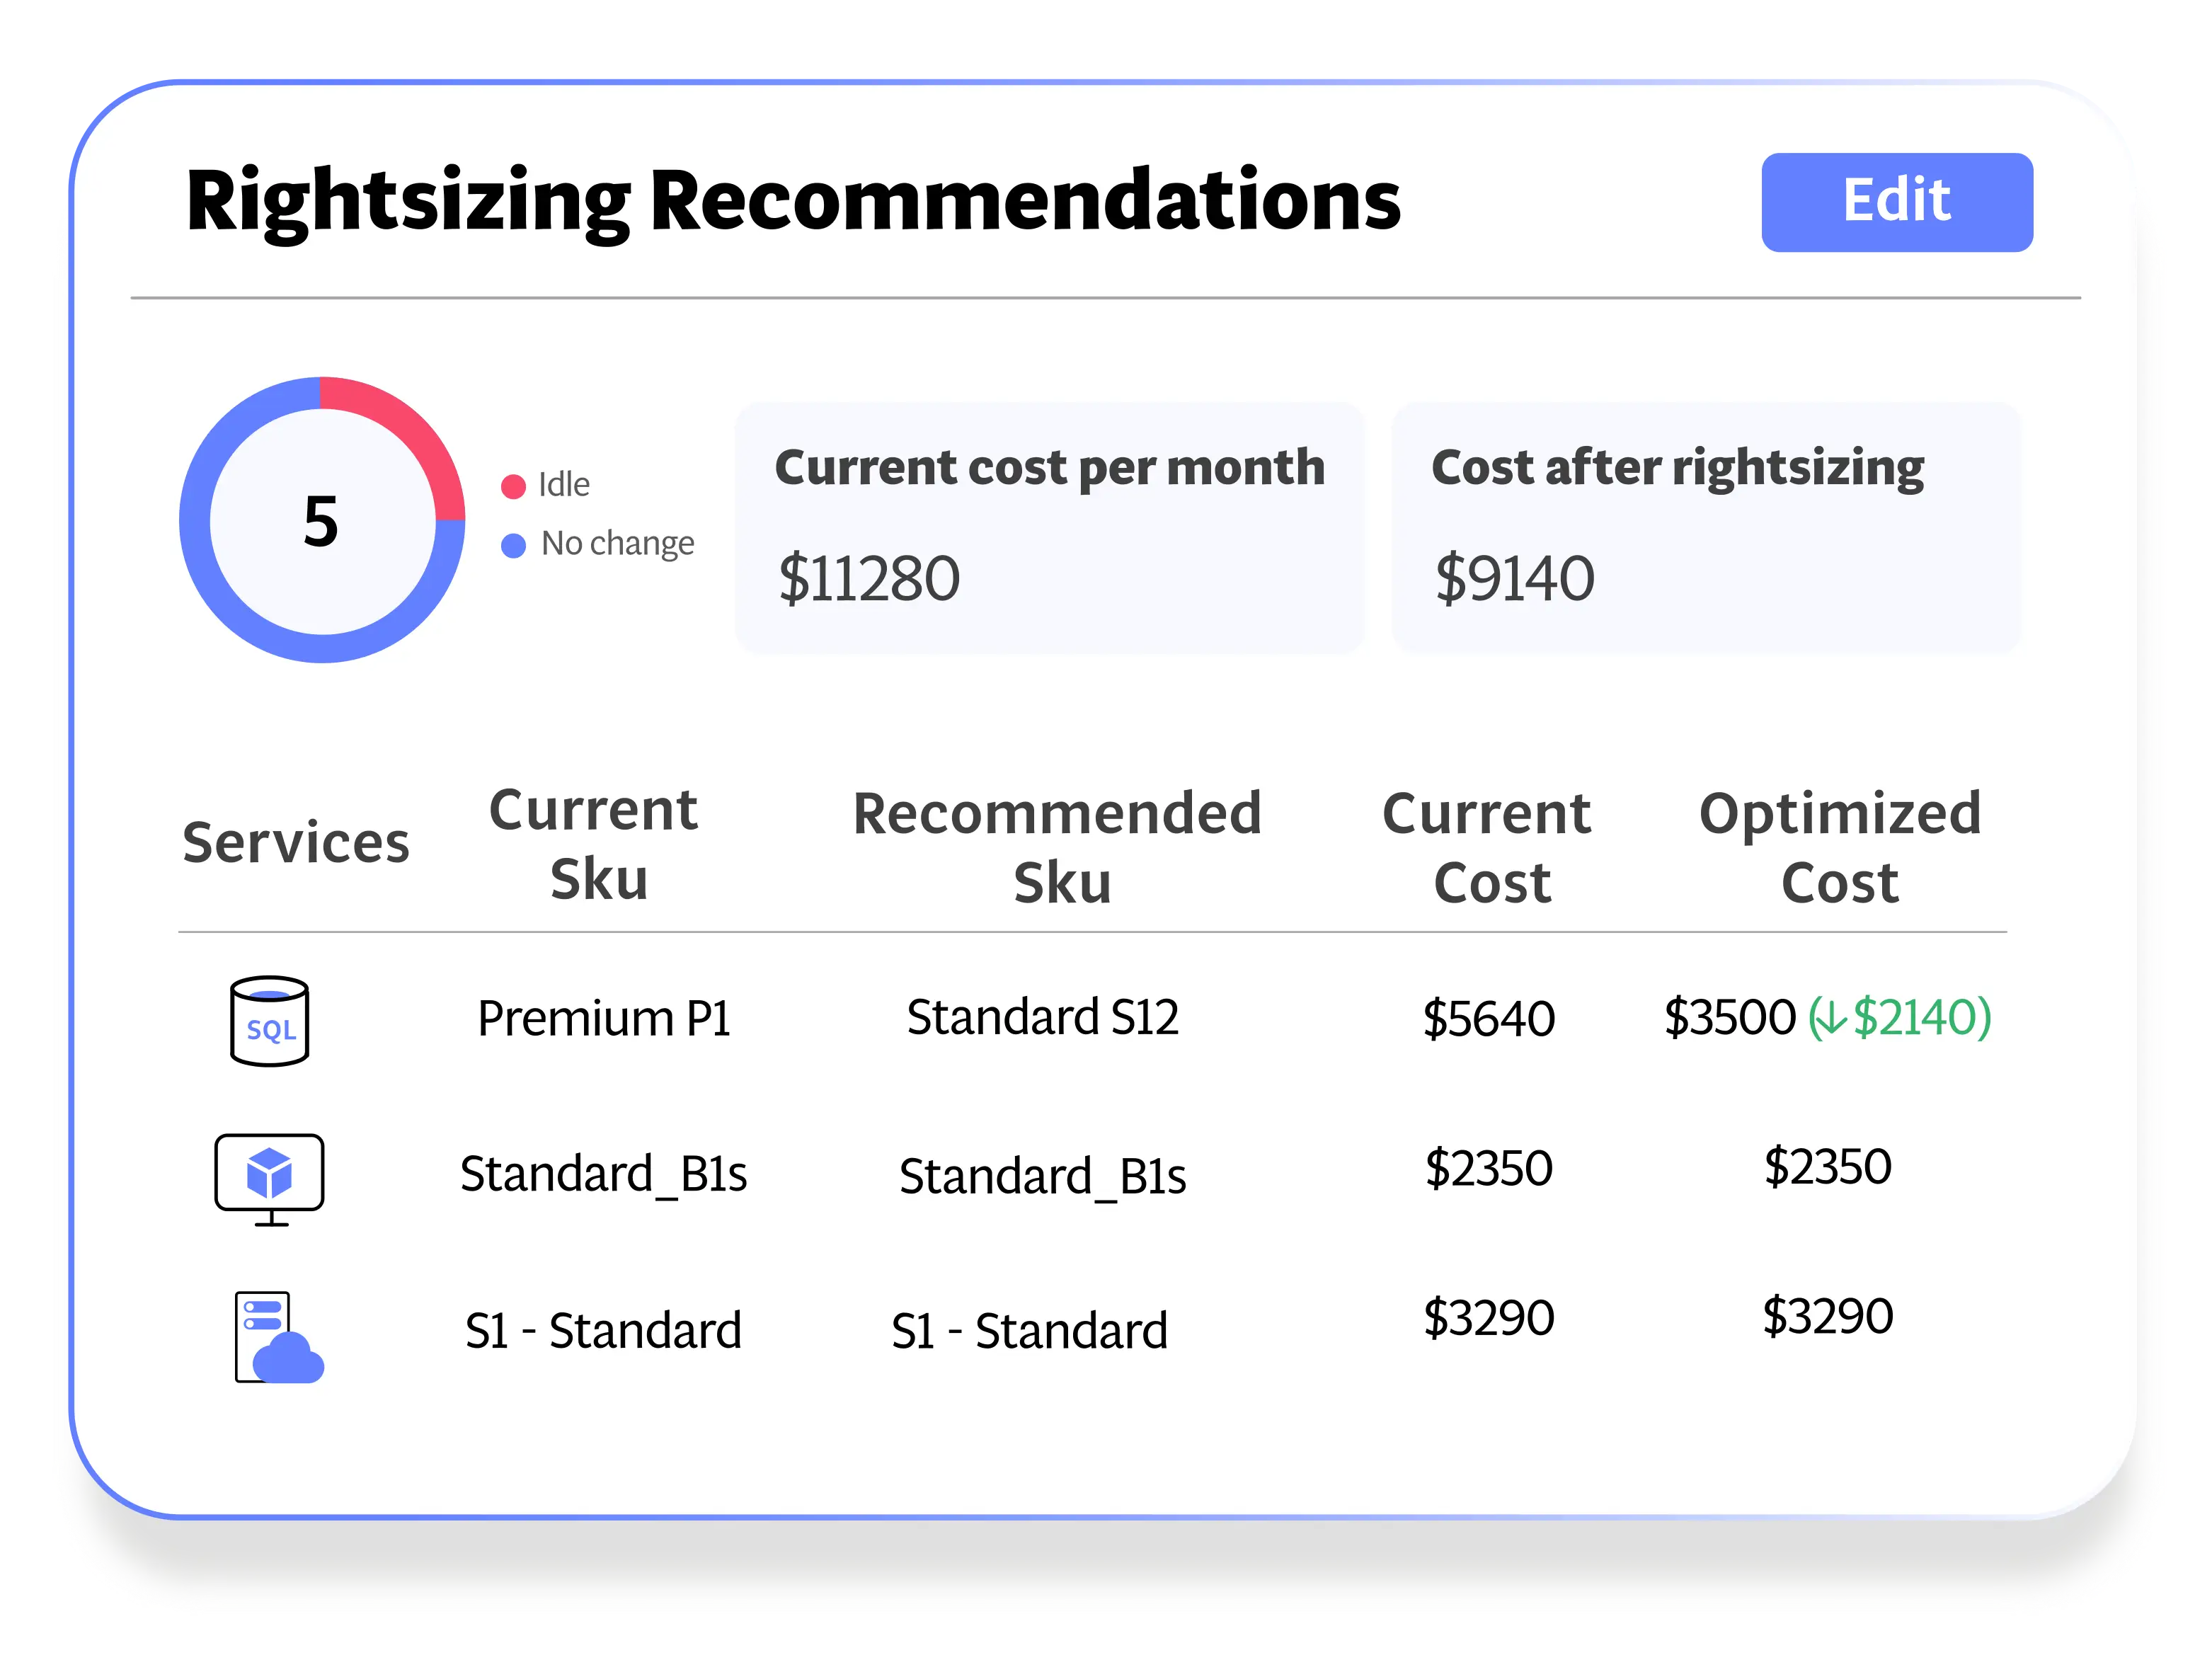Click the Standard S12 recommended SKU
The height and width of the screenshot is (1655, 2212).
(x=1042, y=1018)
